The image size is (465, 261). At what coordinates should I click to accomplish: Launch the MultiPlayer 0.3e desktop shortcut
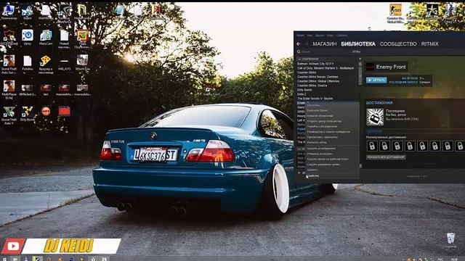tap(9, 89)
